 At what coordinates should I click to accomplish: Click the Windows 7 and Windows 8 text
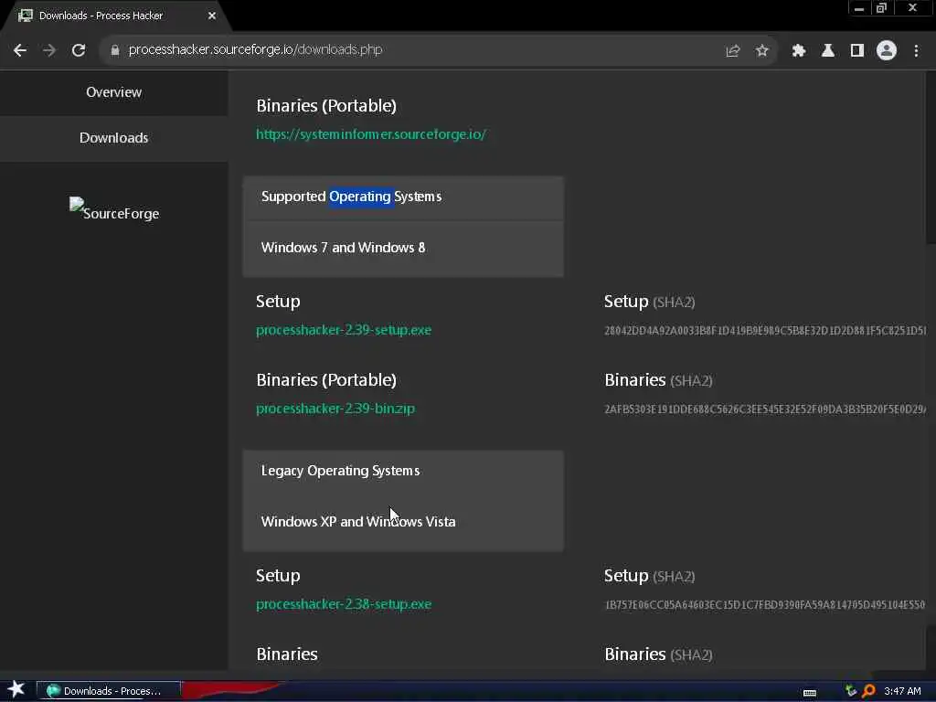343,247
